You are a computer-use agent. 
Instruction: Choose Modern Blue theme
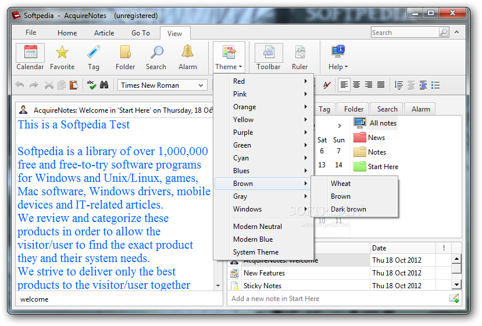[264, 239]
